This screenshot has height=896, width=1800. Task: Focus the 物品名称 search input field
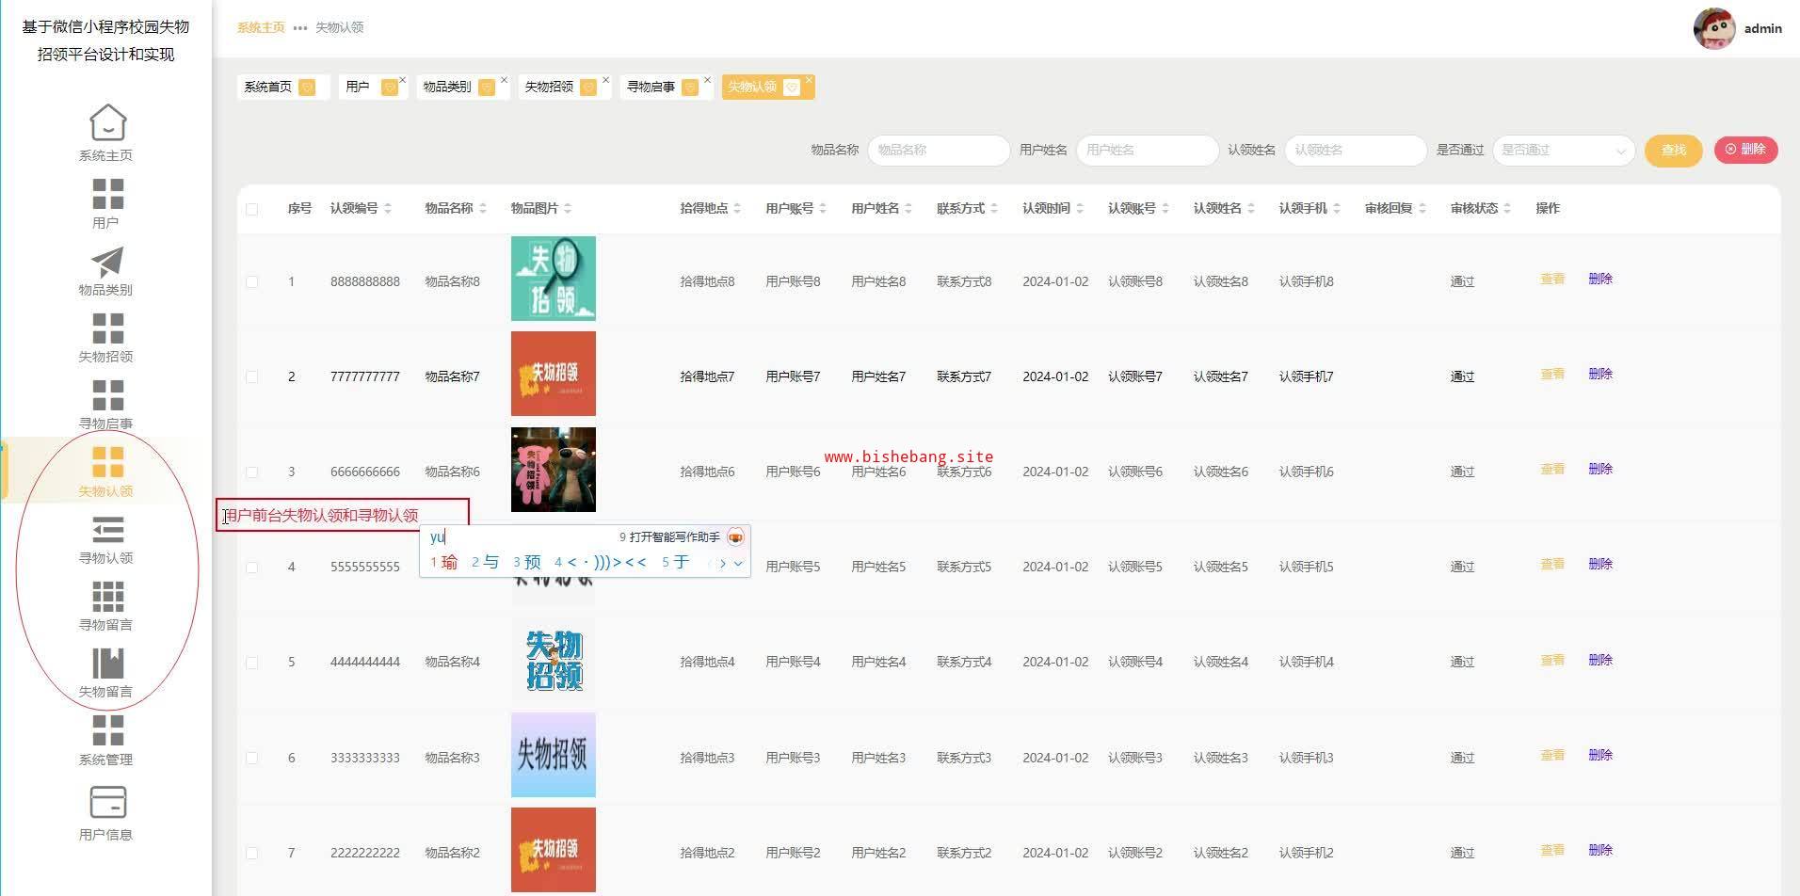tap(938, 151)
